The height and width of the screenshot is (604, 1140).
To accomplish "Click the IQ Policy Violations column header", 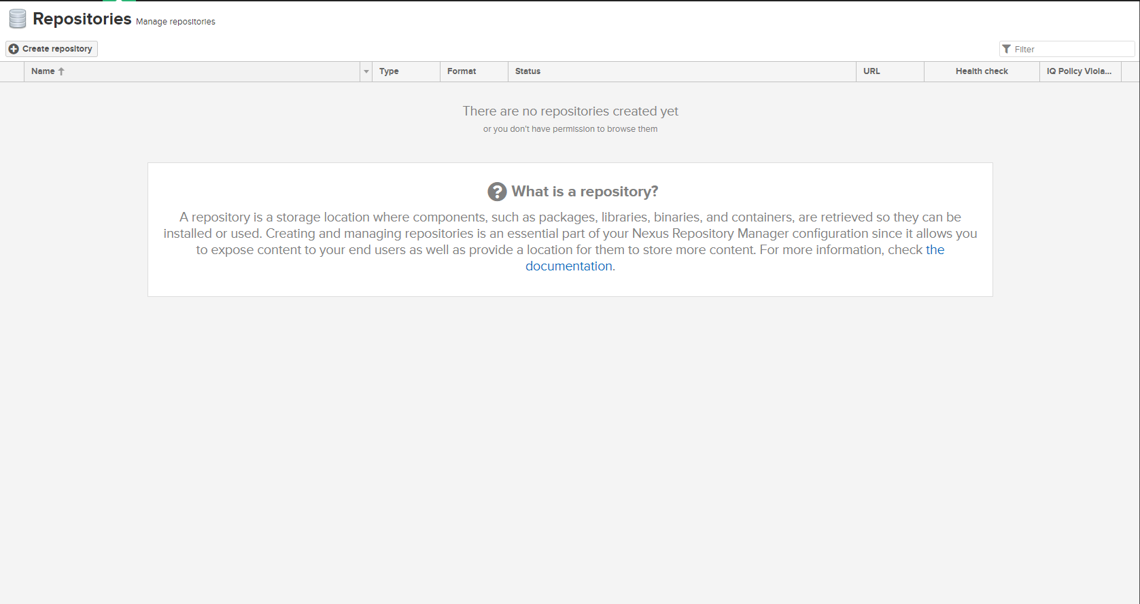I will 1079,71.
